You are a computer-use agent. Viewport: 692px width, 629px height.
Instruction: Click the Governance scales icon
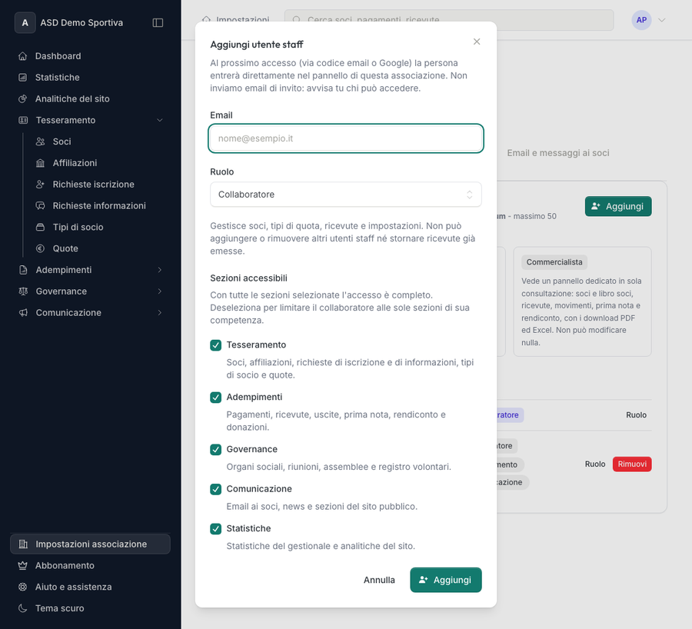[23, 291]
